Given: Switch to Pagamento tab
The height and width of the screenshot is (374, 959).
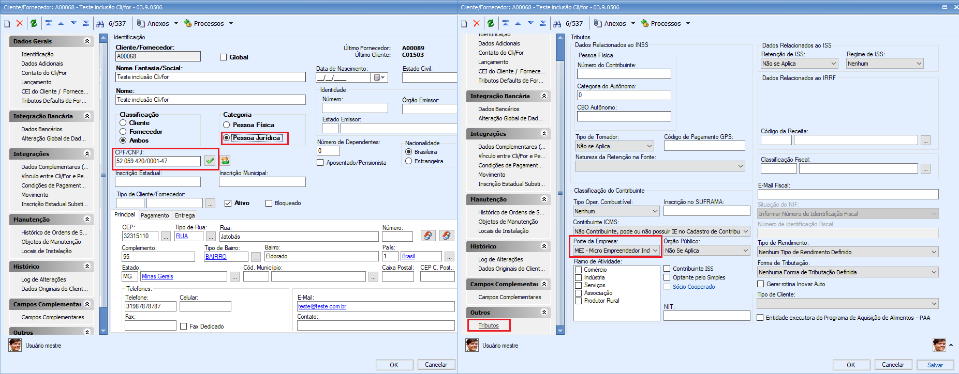Looking at the screenshot, I should [155, 215].
